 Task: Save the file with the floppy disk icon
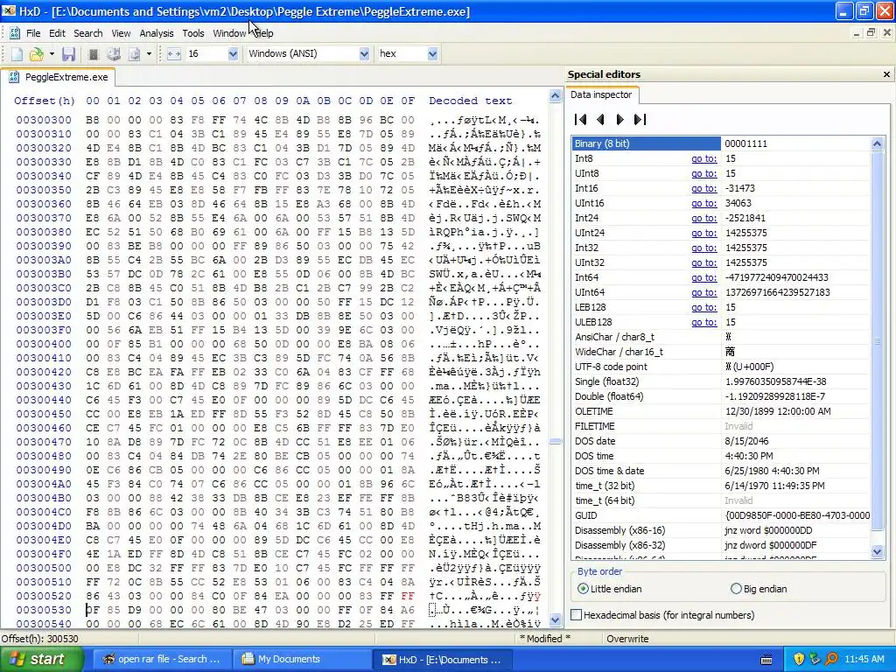pyautogui.click(x=68, y=53)
